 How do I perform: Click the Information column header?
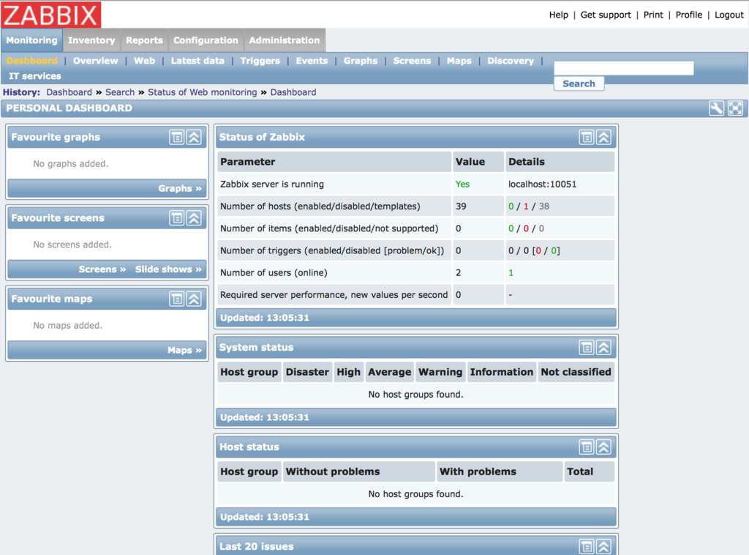(x=502, y=372)
